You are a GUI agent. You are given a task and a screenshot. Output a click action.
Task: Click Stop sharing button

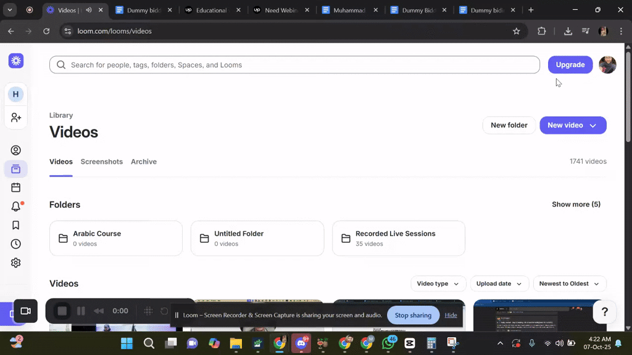[413, 315]
